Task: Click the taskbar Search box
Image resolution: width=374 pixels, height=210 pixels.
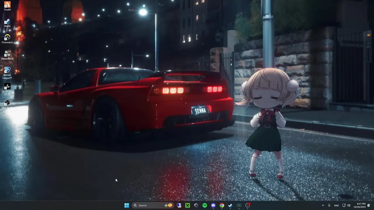Action: [x=153, y=205]
